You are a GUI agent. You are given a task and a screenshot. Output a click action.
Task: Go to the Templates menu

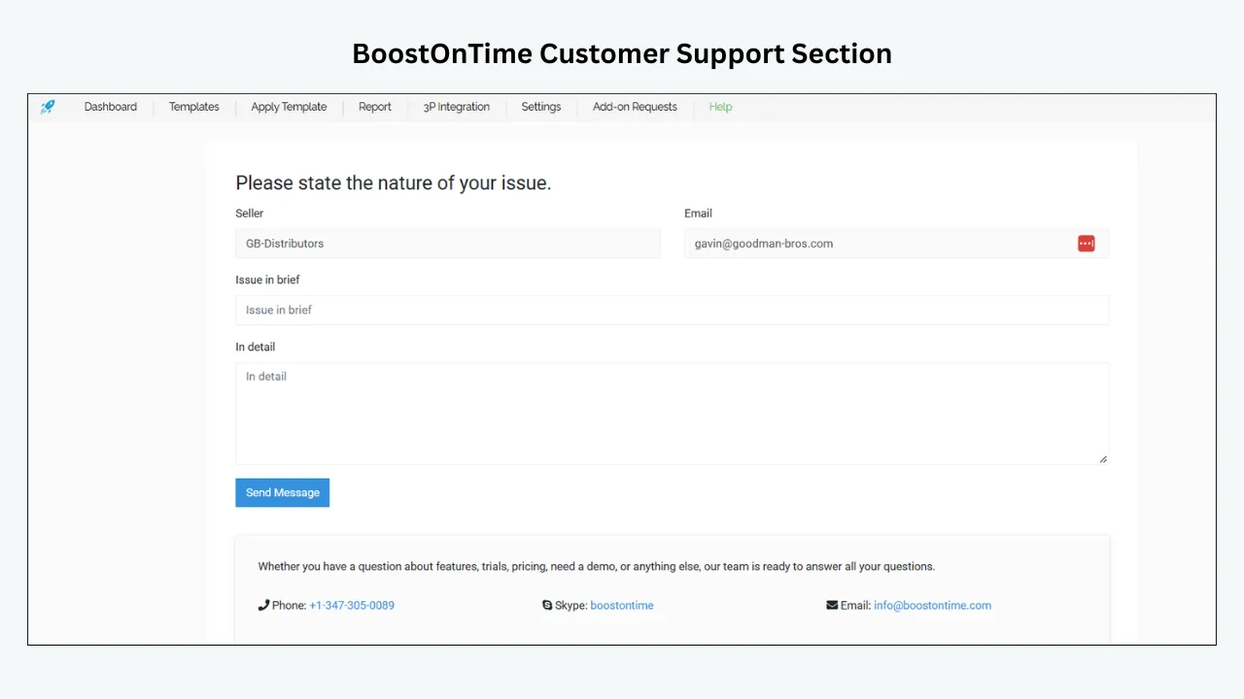[x=194, y=107]
